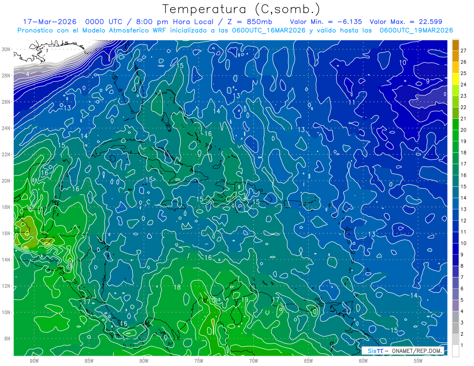Viewport: 474px width, 366px height.
Task: Click the '55W' longitude label
Action: pos(418,361)
